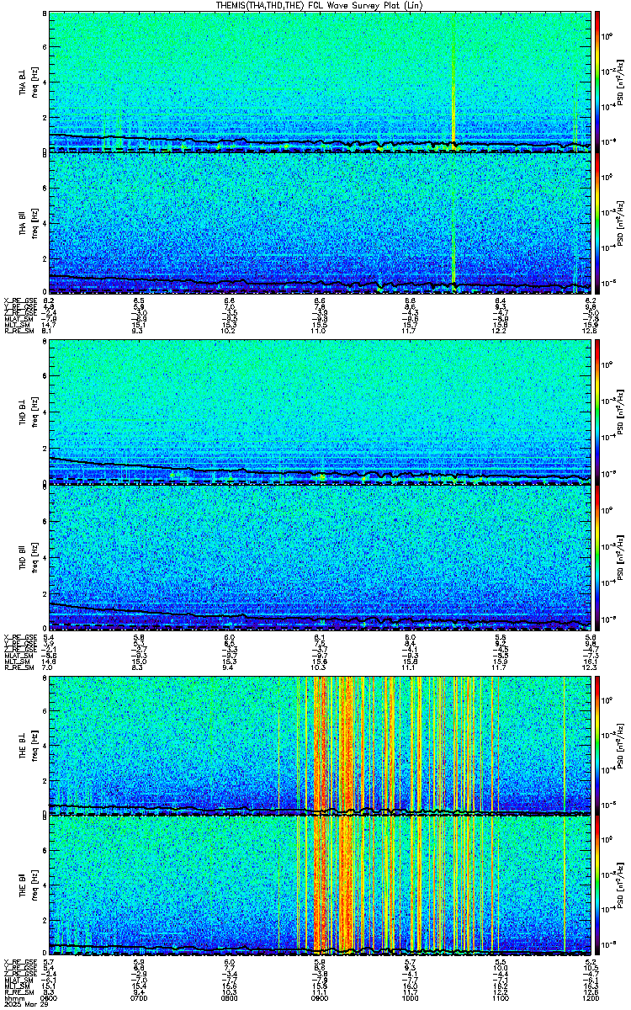The width and height of the screenshot is (631, 1010).
Task: Click the 2025 Mar 29 date label
Action: click(19, 1004)
